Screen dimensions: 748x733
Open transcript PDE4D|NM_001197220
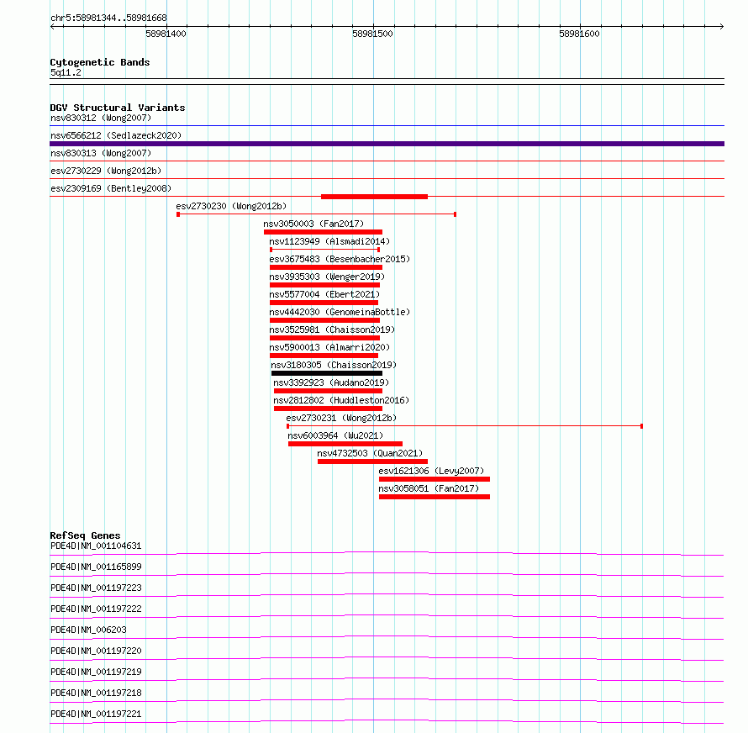click(96, 651)
